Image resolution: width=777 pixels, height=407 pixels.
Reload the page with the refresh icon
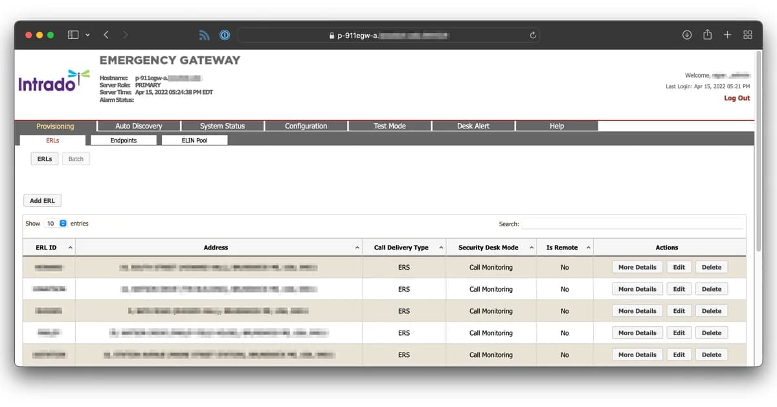coord(533,35)
